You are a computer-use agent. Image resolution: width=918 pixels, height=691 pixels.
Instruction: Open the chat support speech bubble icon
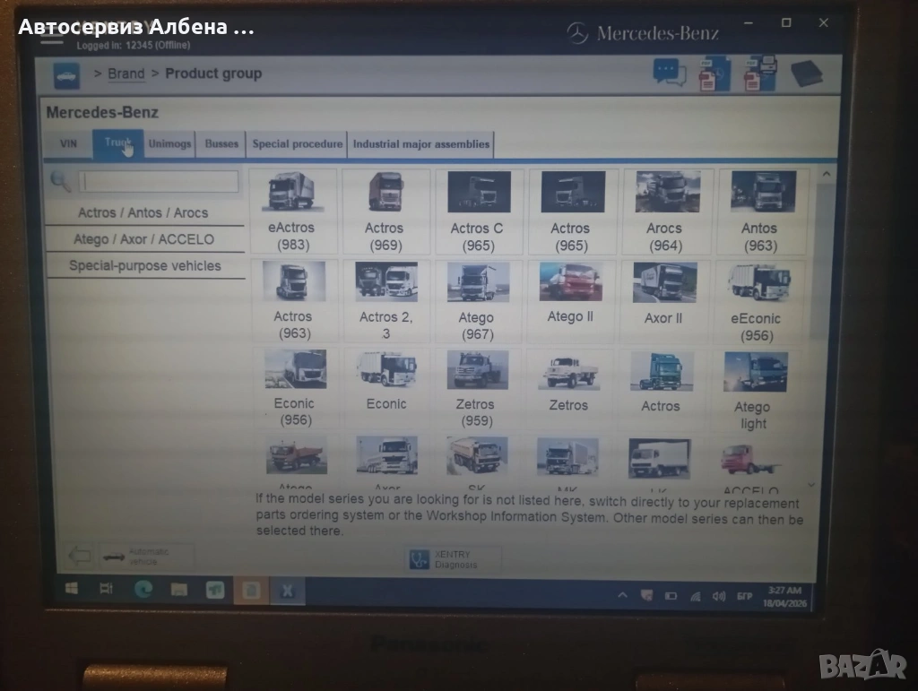pyautogui.click(x=669, y=73)
